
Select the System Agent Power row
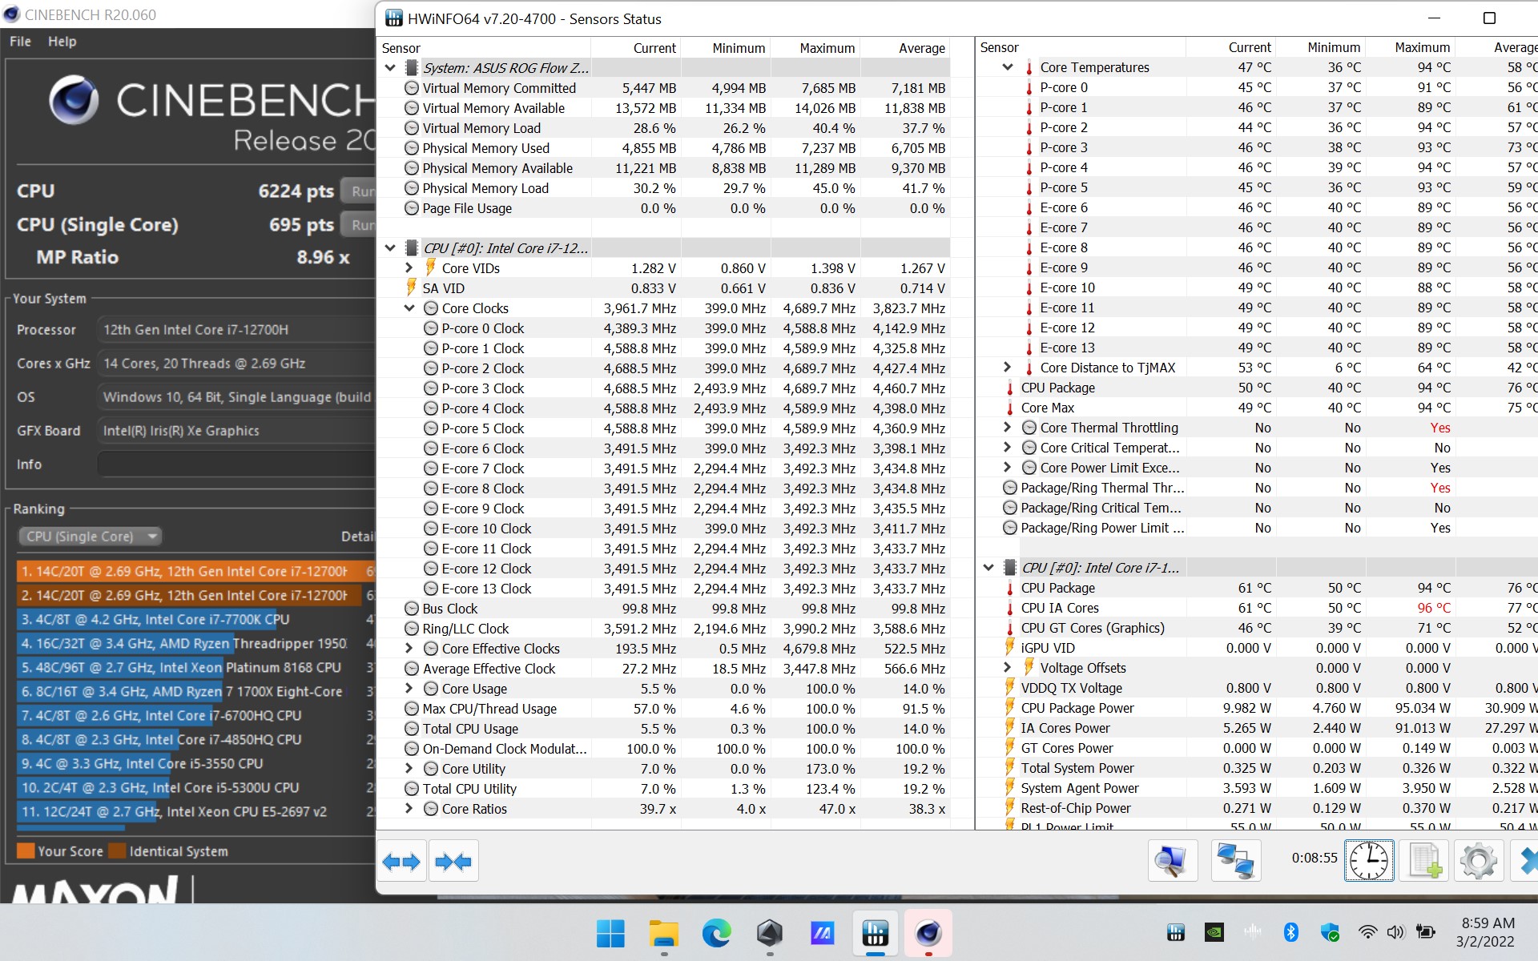pos(1256,788)
